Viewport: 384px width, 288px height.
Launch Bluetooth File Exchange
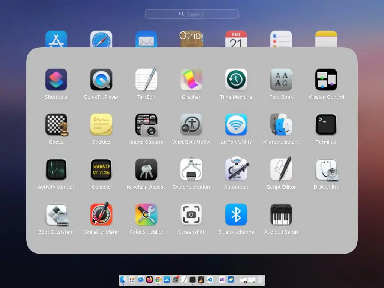pos(236,214)
